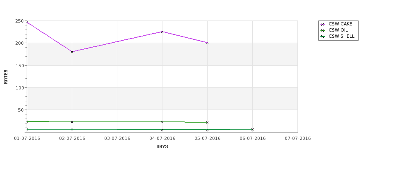
Task: Click the CSW CAKE legend marker icon
Action: [322, 24]
